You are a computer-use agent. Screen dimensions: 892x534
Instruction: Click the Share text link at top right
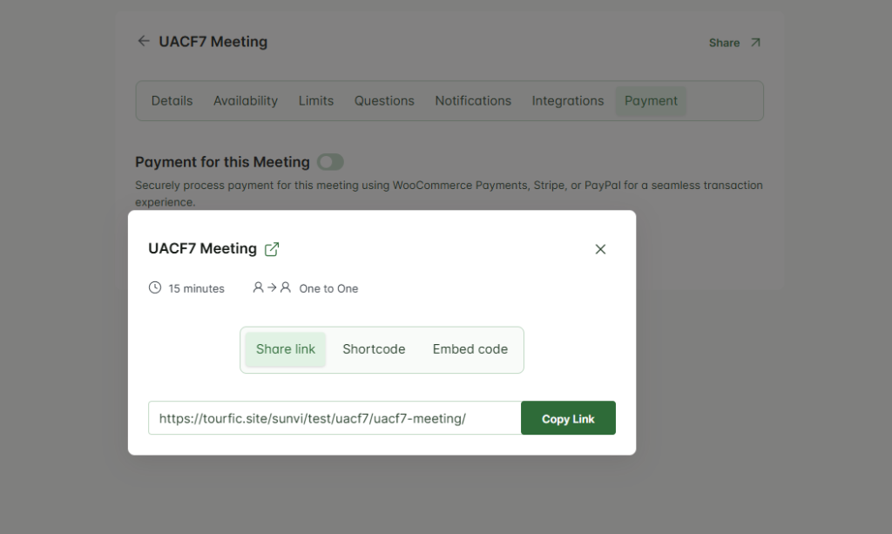[x=724, y=43]
